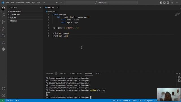Change encoding via UTF-8 status item

point(134,101)
